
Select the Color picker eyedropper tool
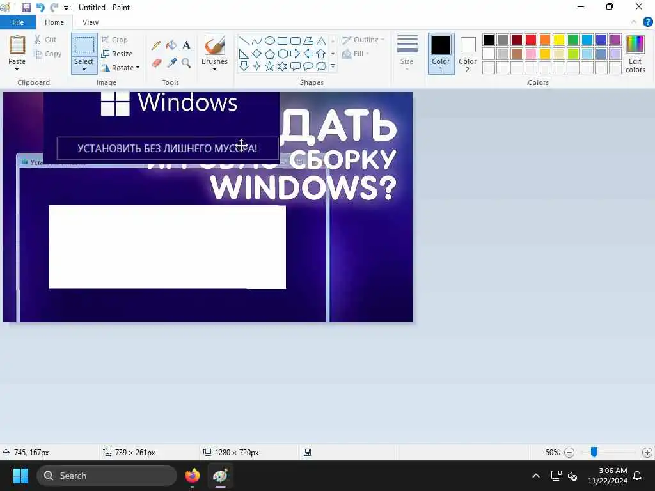(x=171, y=63)
